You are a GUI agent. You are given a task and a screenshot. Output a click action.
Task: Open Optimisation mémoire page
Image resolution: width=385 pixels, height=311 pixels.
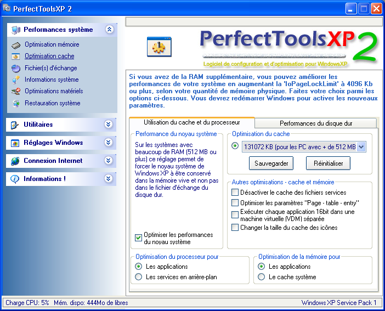[52, 44]
